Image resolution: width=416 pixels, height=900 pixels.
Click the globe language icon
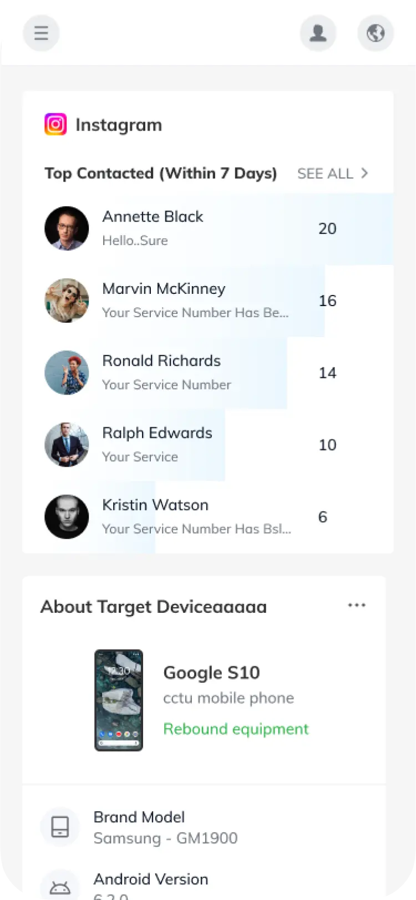(376, 33)
